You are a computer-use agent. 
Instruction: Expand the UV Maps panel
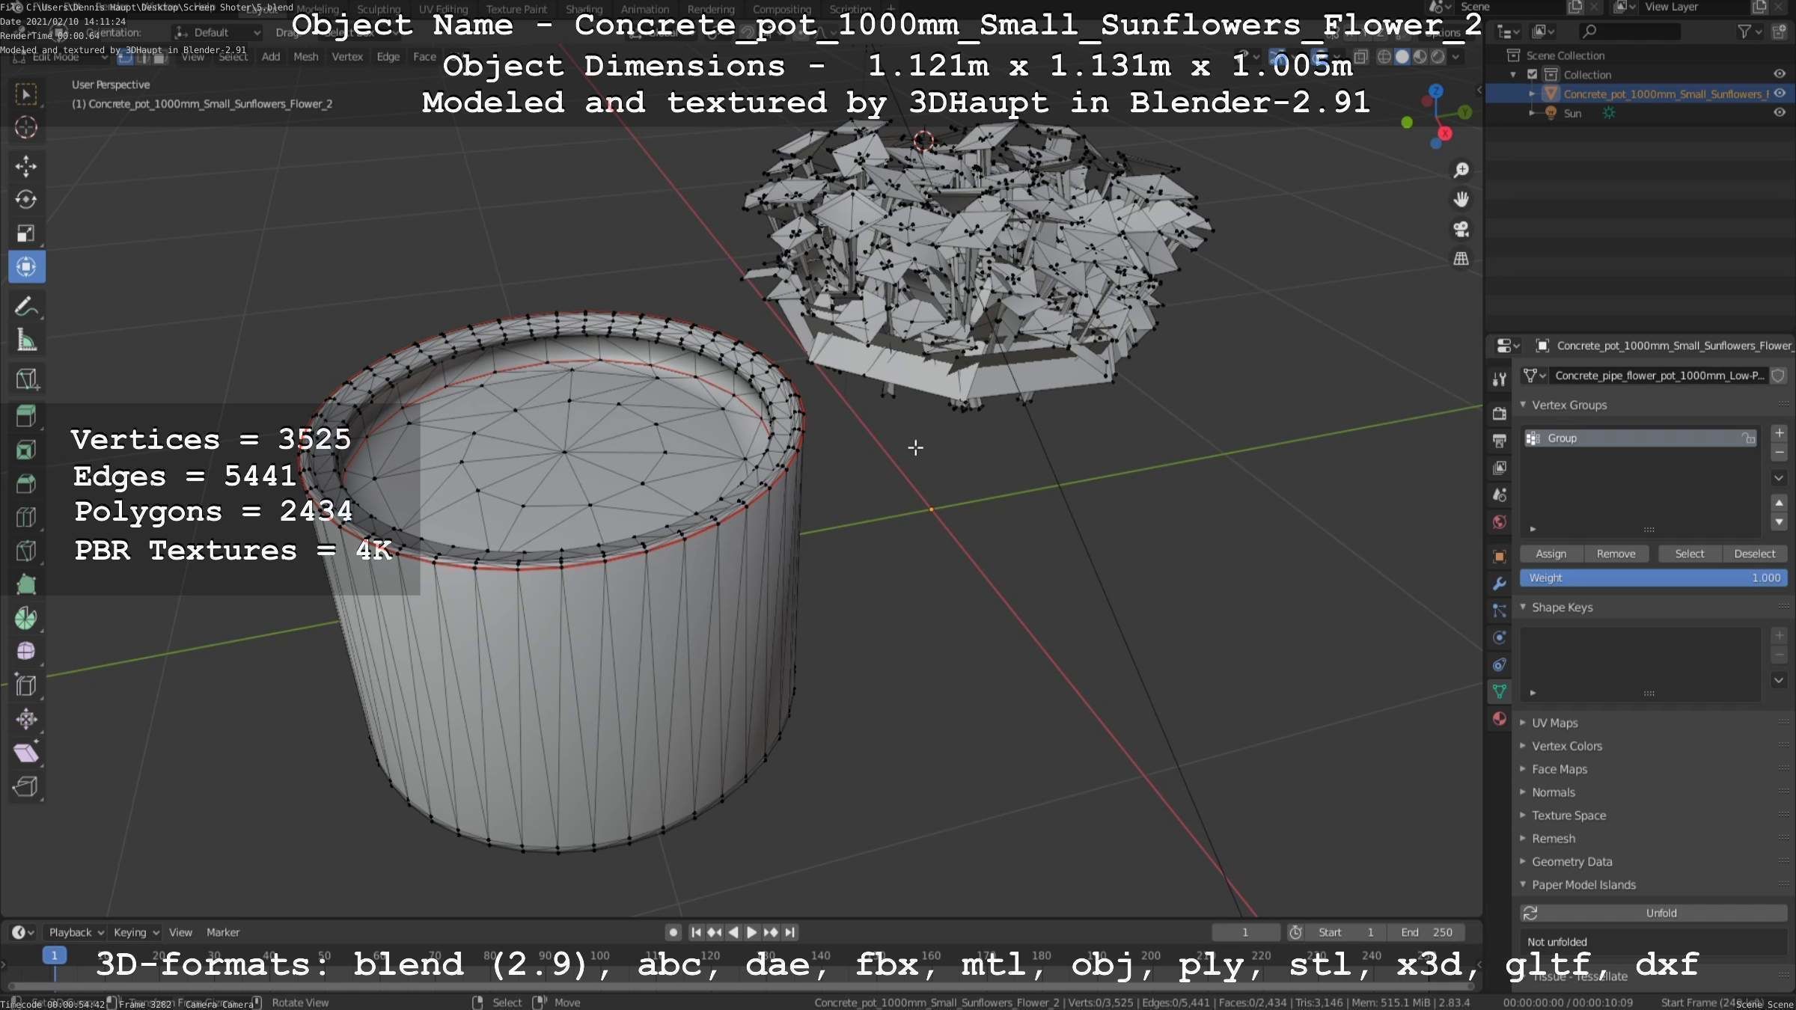tap(1523, 723)
